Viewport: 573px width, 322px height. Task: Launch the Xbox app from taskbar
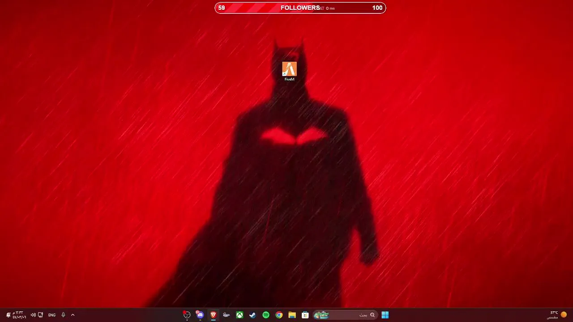pyautogui.click(x=239, y=315)
